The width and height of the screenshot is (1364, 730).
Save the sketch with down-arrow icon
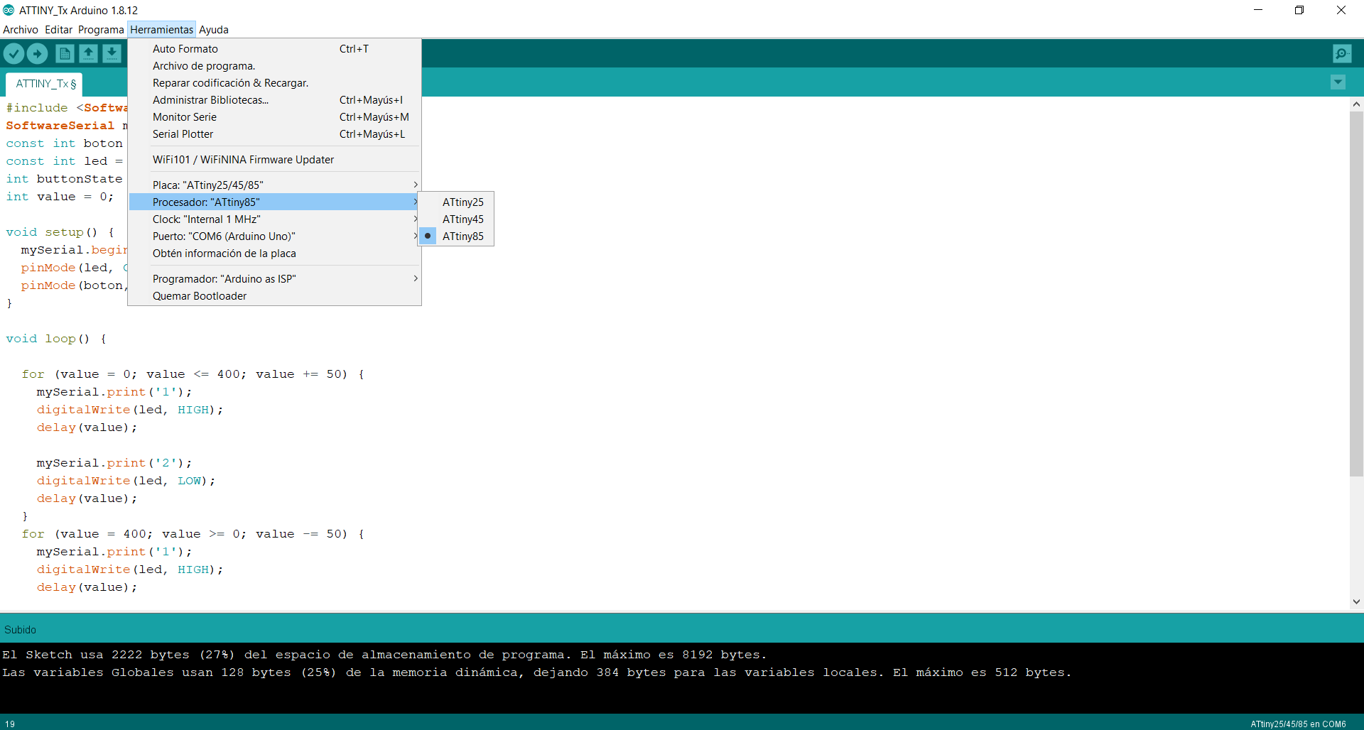(x=112, y=53)
